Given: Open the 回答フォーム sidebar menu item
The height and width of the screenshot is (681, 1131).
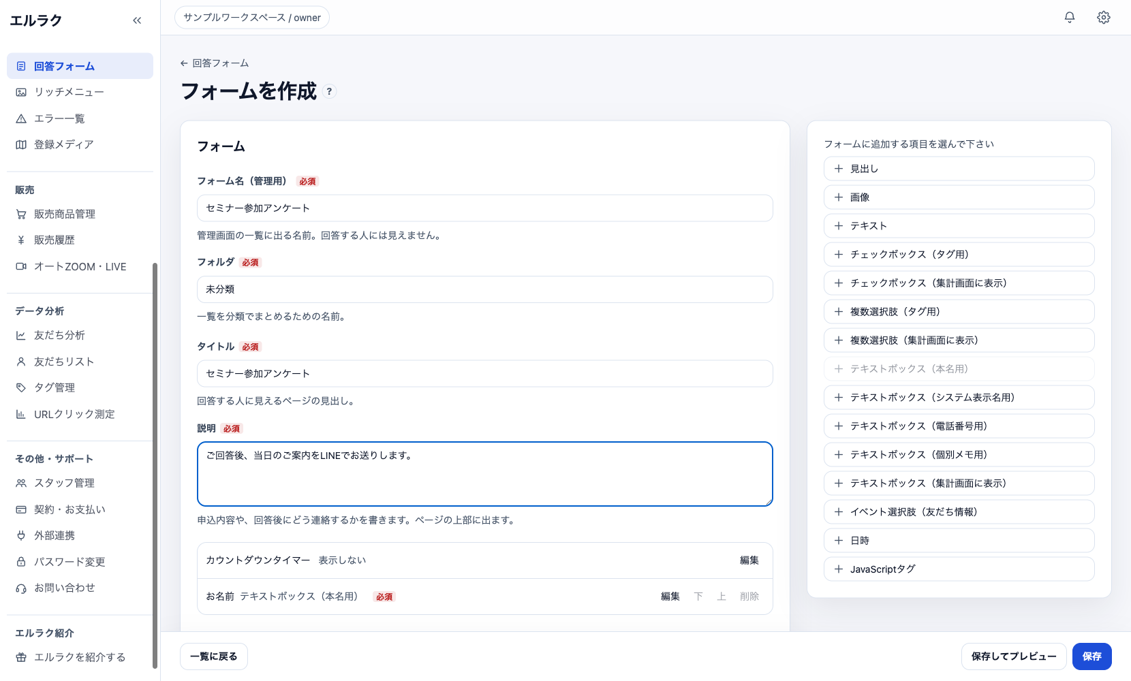Looking at the screenshot, I should click(x=80, y=66).
